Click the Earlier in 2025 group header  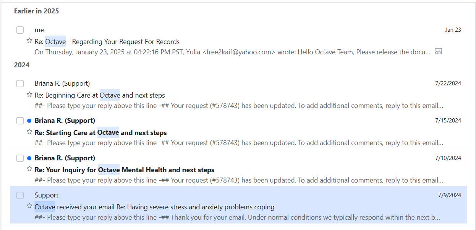pos(37,11)
